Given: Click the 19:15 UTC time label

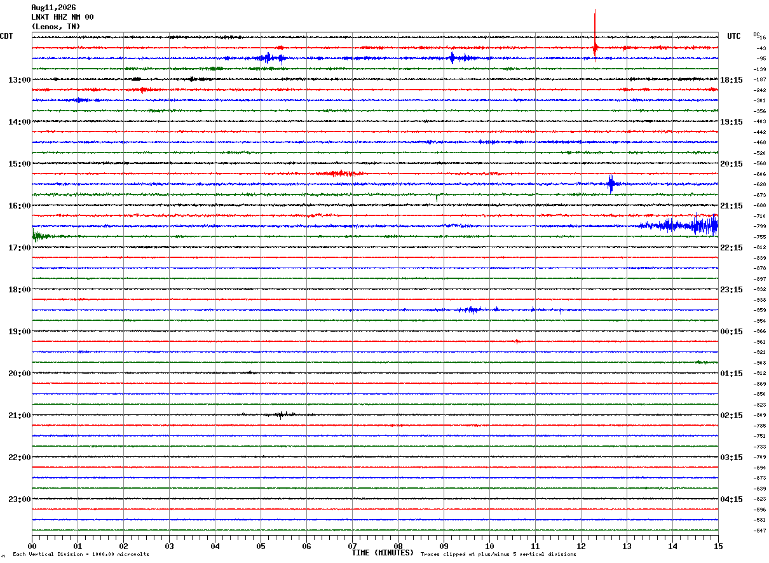Looking at the screenshot, I should [x=732, y=122].
